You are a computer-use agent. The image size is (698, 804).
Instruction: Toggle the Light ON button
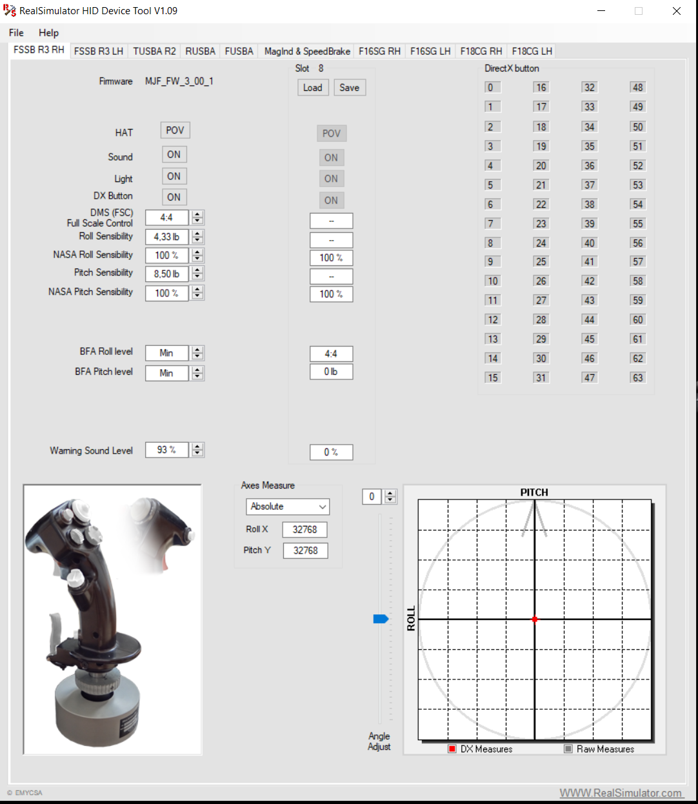click(174, 176)
